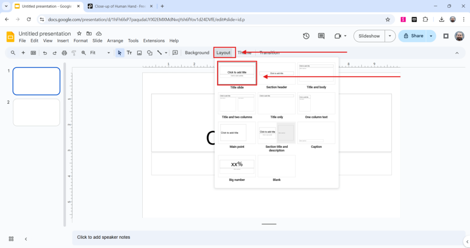Open the Slideshow options dropdown arrow
Image resolution: width=470 pixels, height=248 pixels.
(x=390, y=36)
